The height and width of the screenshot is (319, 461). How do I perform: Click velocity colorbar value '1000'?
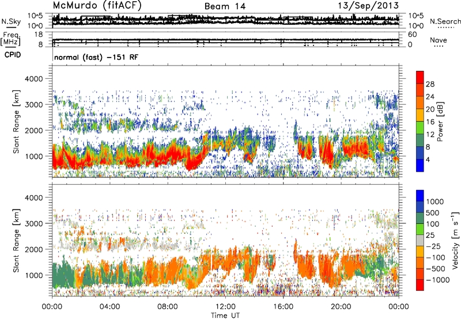(x=435, y=202)
